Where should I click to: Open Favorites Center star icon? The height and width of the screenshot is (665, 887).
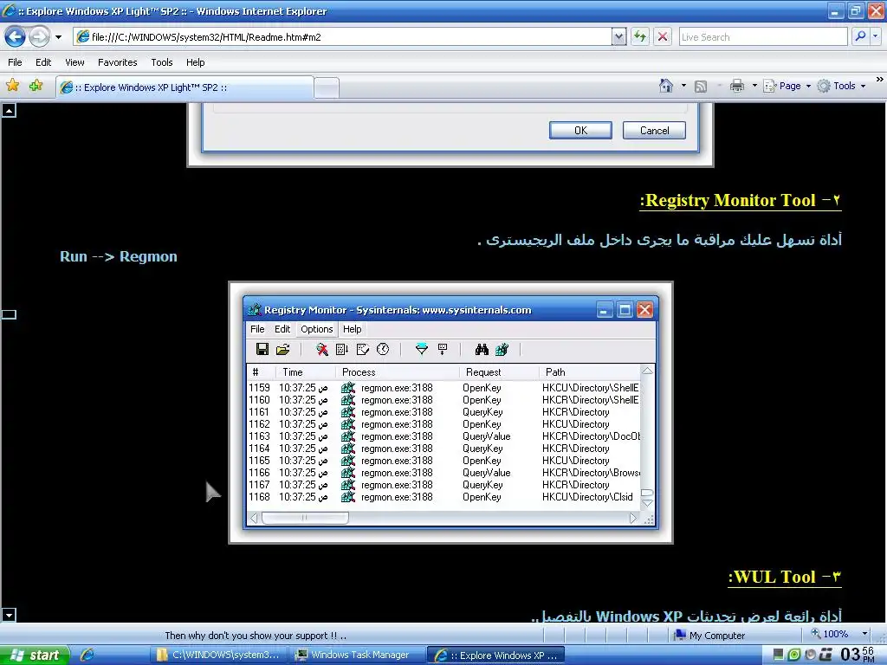tap(12, 86)
